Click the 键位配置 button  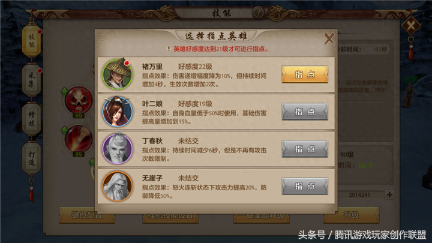click(x=87, y=215)
